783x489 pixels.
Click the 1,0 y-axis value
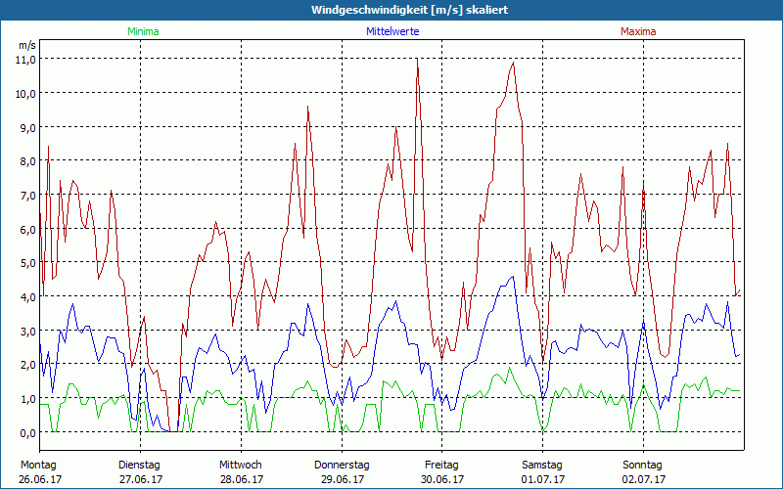pos(27,399)
